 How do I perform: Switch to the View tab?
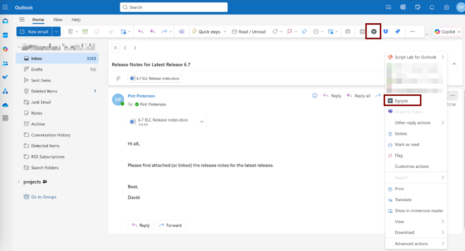(x=58, y=20)
